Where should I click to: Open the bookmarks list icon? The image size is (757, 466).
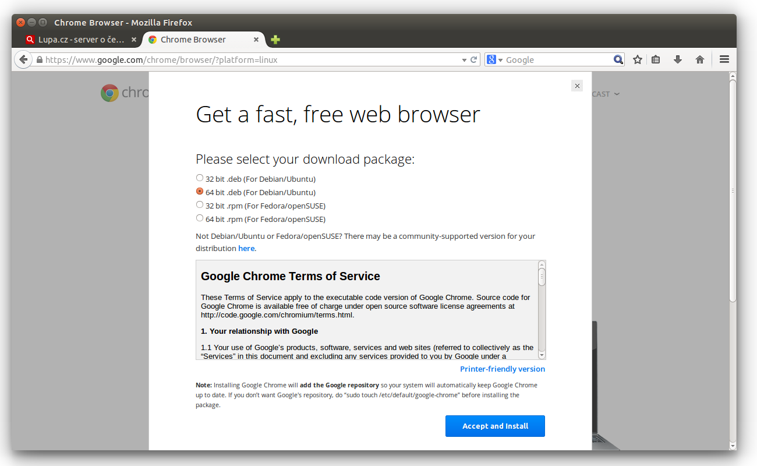click(x=656, y=59)
